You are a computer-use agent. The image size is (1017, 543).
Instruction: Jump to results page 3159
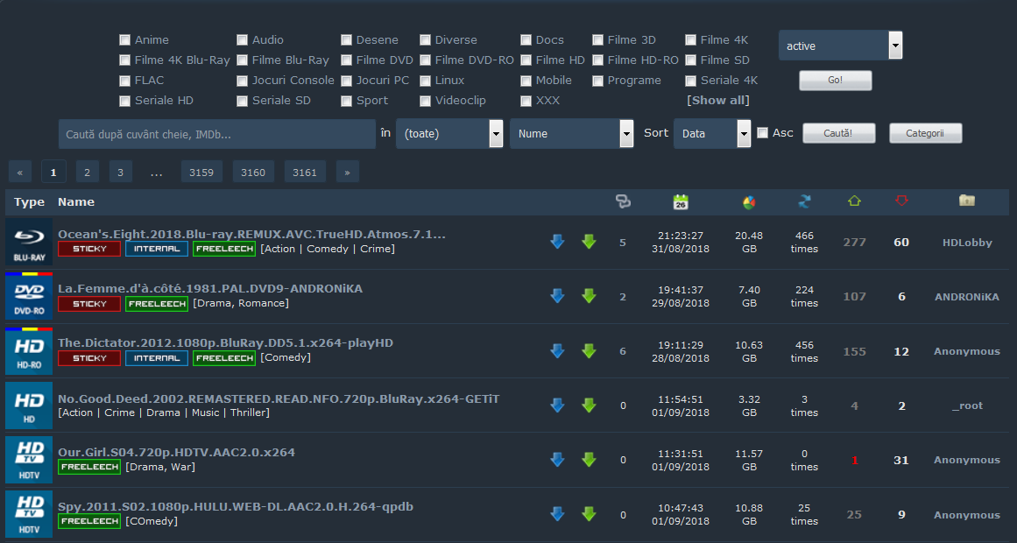pyautogui.click(x=201, y=172)
